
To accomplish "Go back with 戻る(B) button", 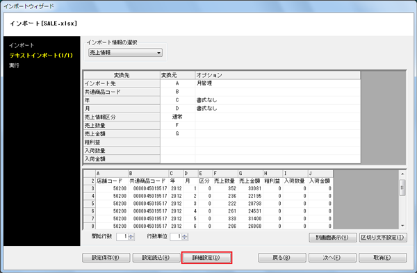I will click(282, 258).
